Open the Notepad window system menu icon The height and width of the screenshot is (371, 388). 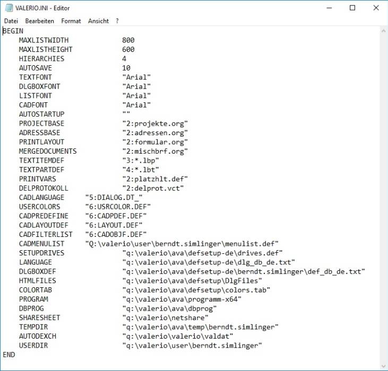(x=6, y=8)
